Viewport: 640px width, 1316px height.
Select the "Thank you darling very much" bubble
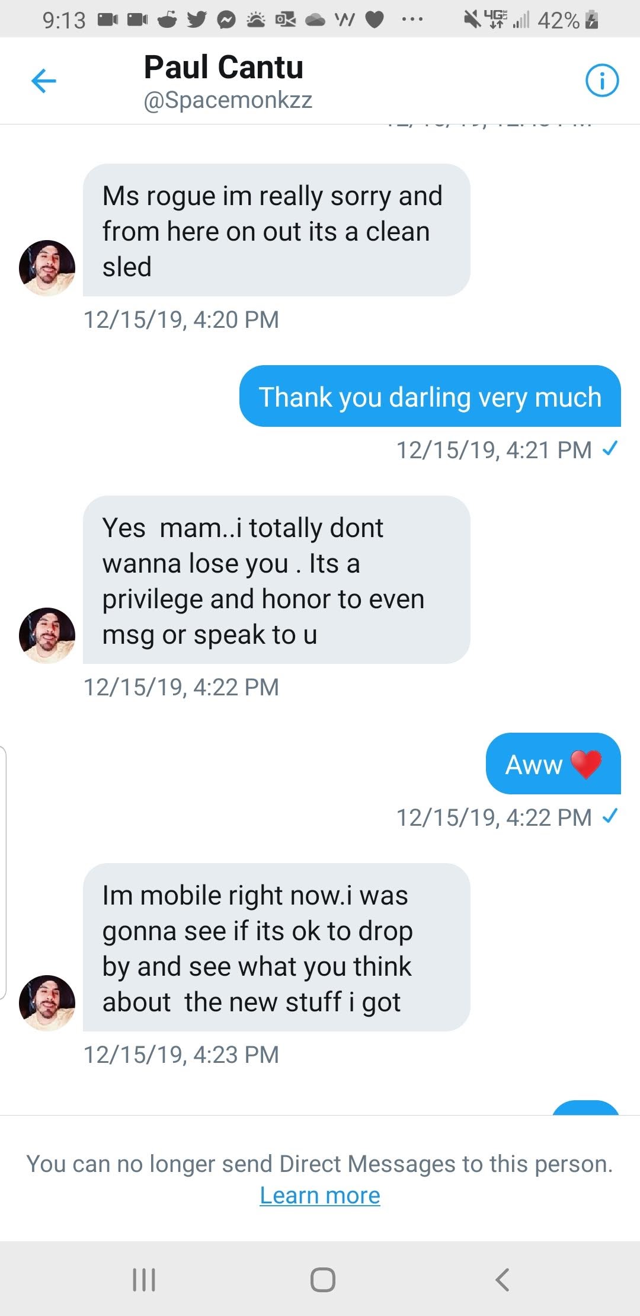[x=430, y=396]
